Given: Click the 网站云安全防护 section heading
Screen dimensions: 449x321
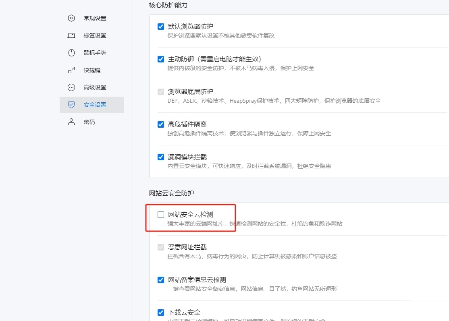Looking at the screenshot, I should [x=172, y=193].
